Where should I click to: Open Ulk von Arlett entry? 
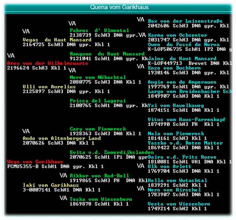click(x=170, y=166)
